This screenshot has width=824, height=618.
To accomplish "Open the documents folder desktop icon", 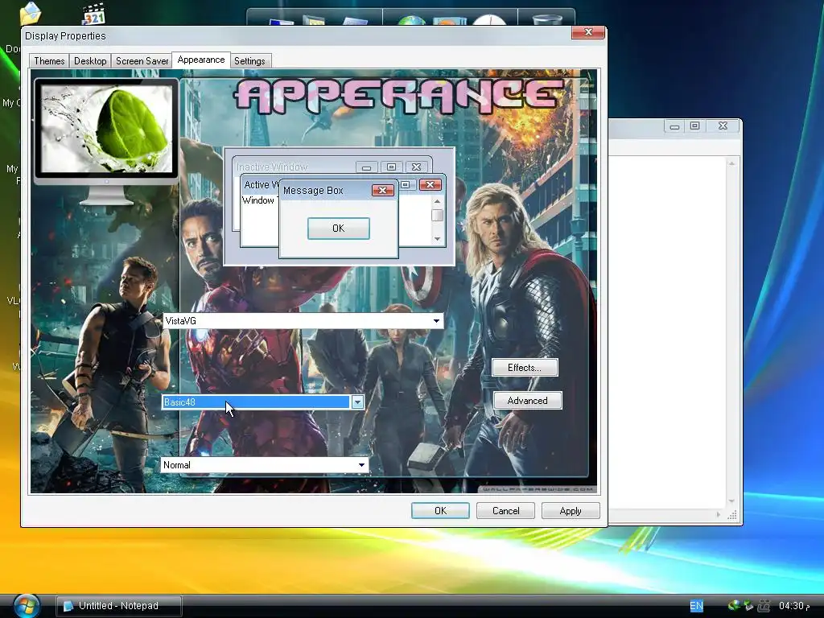I will coord(31,14).
